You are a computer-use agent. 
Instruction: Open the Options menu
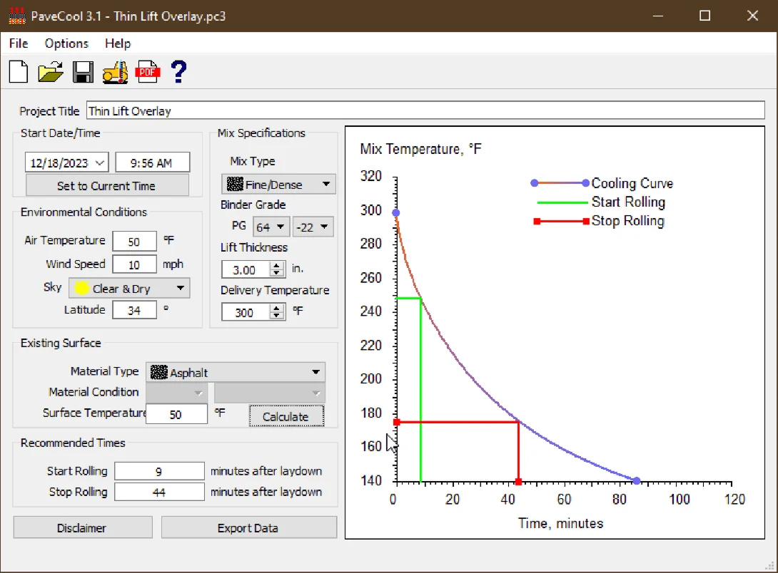point(66,43)
